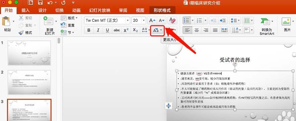
Task: Open the 审阅 ribbon tab
Action: pos(123,10)
